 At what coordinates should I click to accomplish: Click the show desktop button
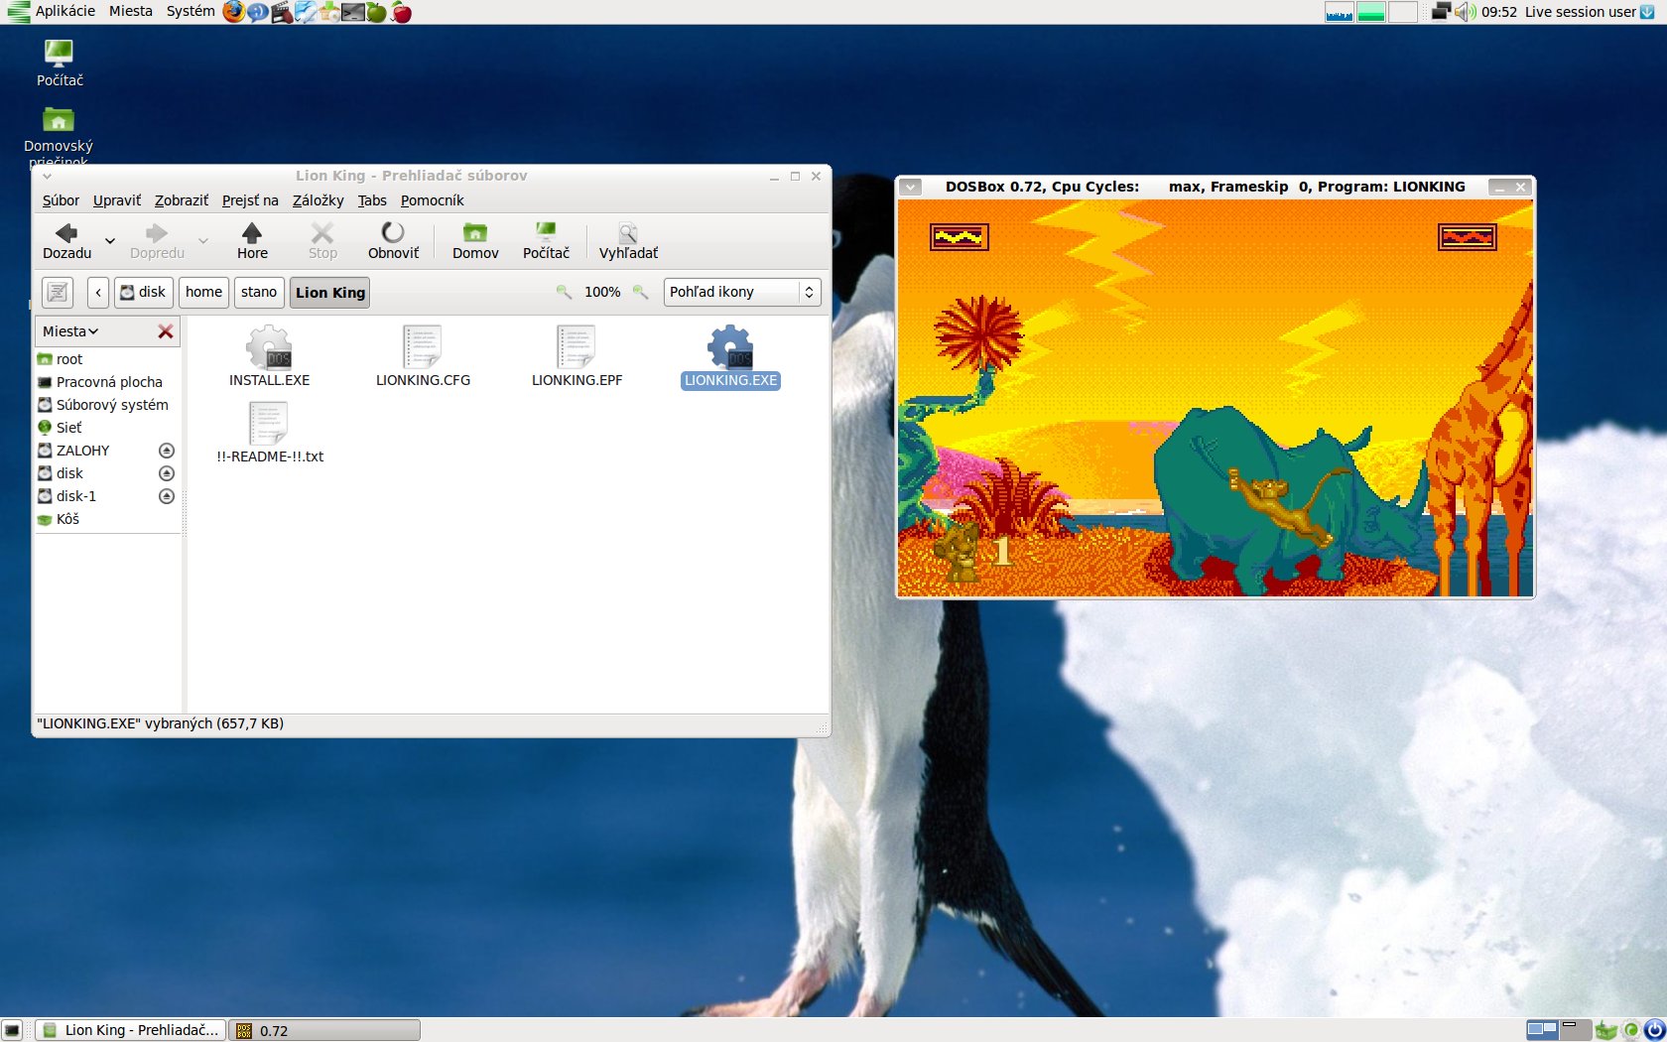point(12,1030)
